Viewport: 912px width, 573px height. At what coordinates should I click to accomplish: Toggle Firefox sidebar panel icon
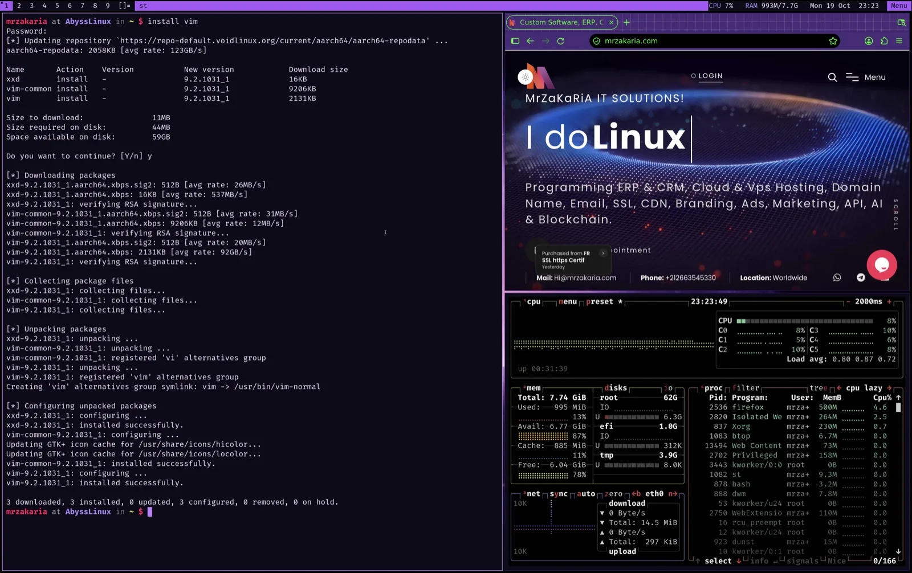515,41
